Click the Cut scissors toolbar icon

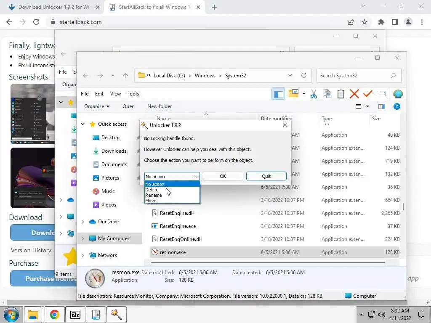point(314,94)
